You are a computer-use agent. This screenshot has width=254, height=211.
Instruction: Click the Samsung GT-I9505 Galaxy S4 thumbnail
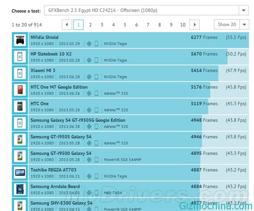(x=20, y=140)
